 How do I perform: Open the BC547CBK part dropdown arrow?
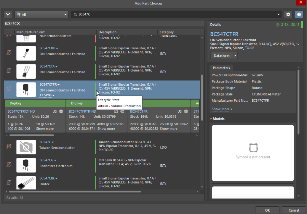click(x=56, y=179)
